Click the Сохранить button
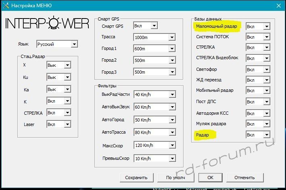This screenshot has width=286, height=190. point(136,177)
